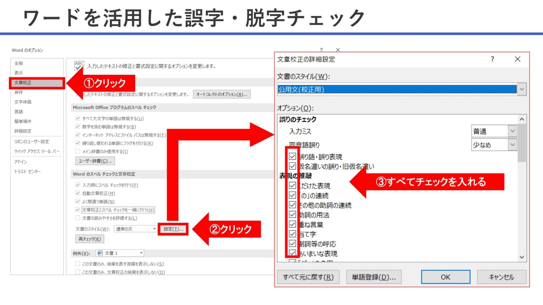Enable この文書のみ、結果を表す波線を表示しない checkbox
543x305 pixels.
77,264
